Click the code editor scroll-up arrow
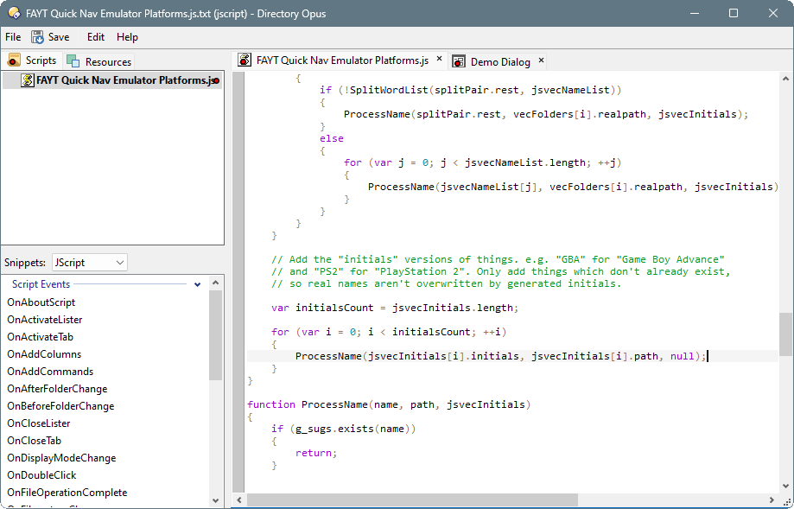 point(785,79)
